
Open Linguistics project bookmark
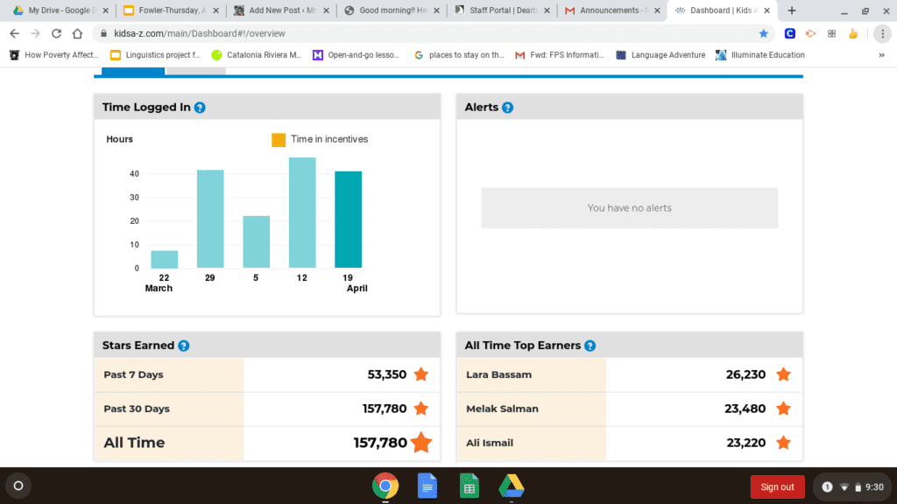tap(155, 55)
